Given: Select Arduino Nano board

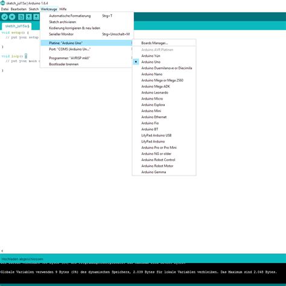Looking at the screenshot, I should click(x=164, y=74).
